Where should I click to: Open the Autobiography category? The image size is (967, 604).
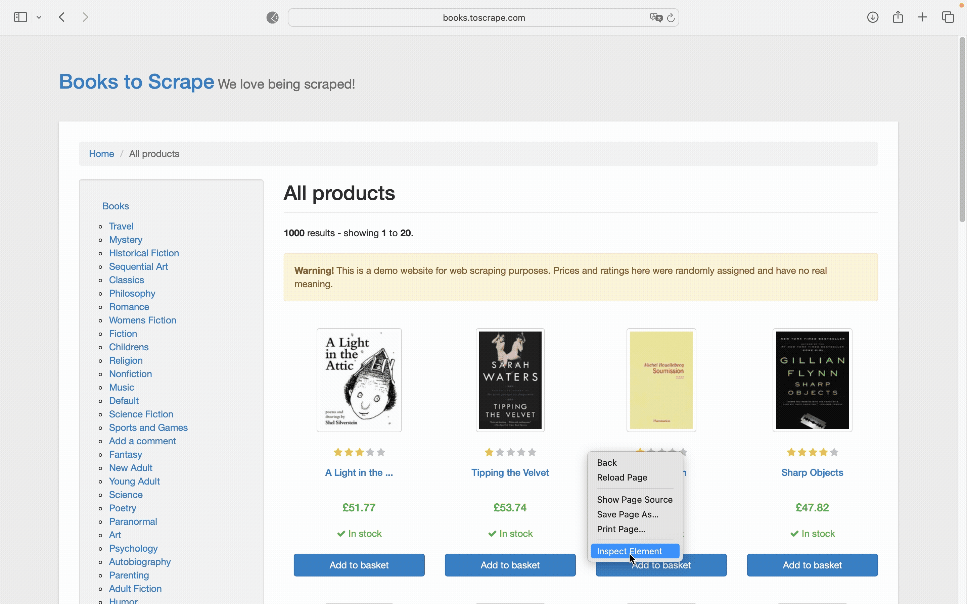[x=140, y=562]
